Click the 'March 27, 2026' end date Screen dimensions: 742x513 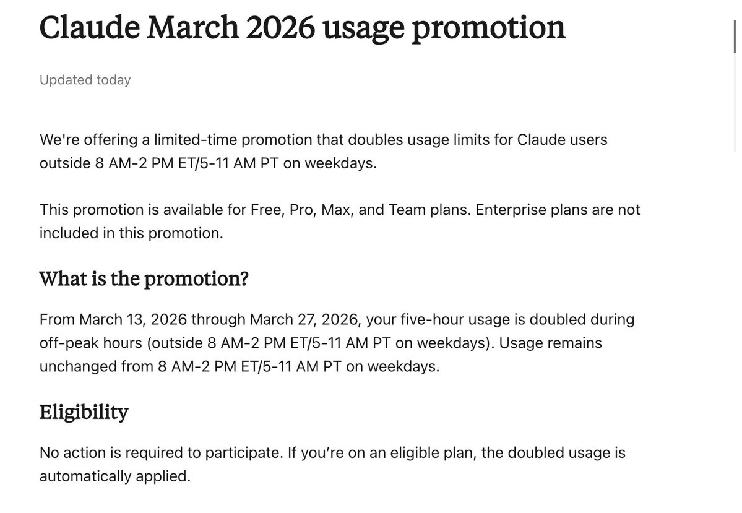click(303, 319)
